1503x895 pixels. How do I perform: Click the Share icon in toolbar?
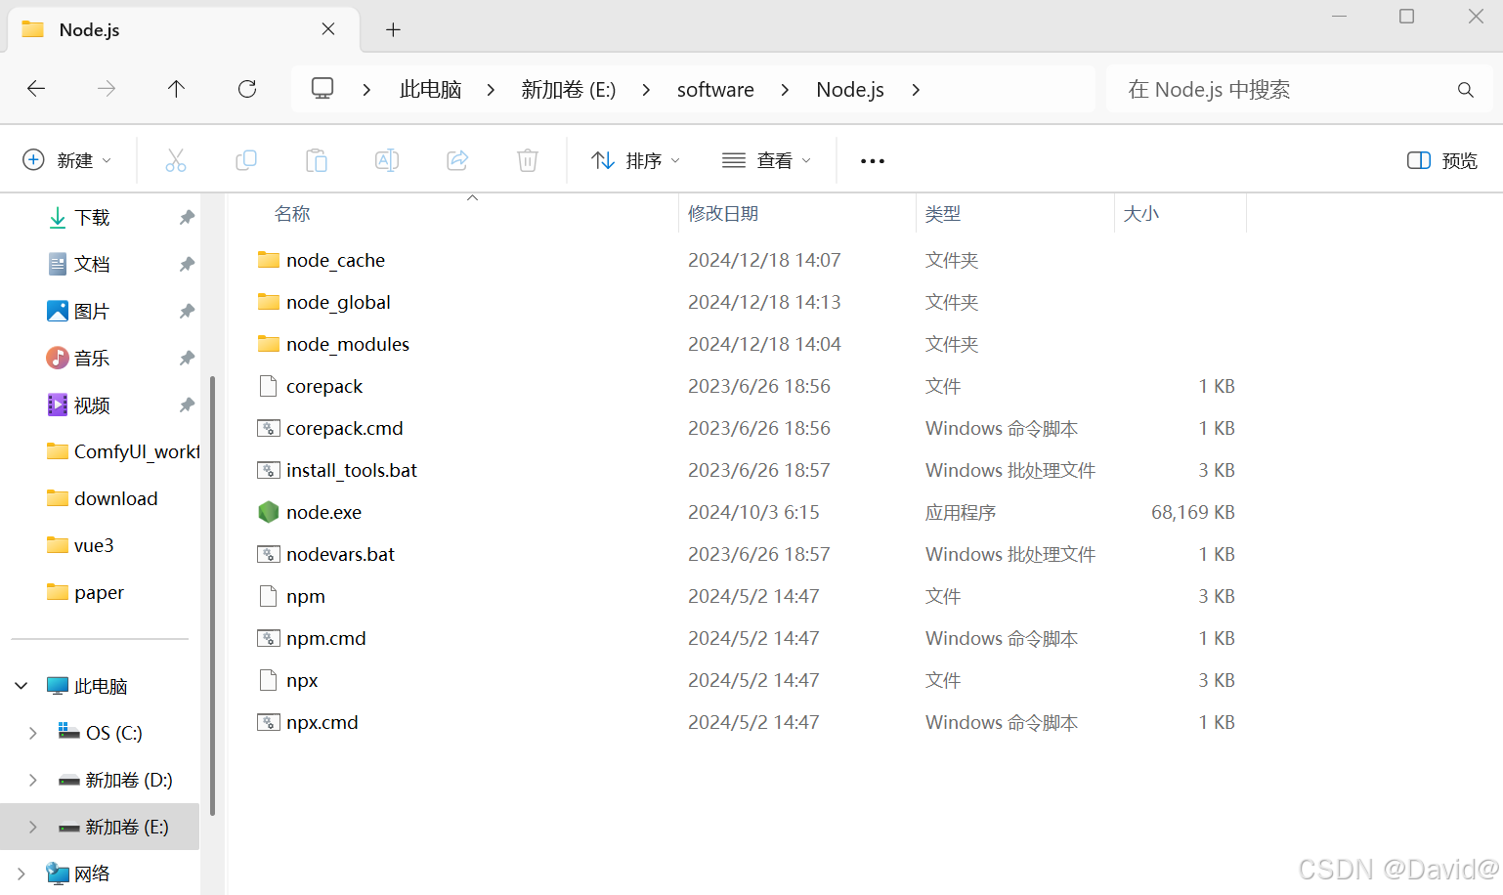coord(457,160)
